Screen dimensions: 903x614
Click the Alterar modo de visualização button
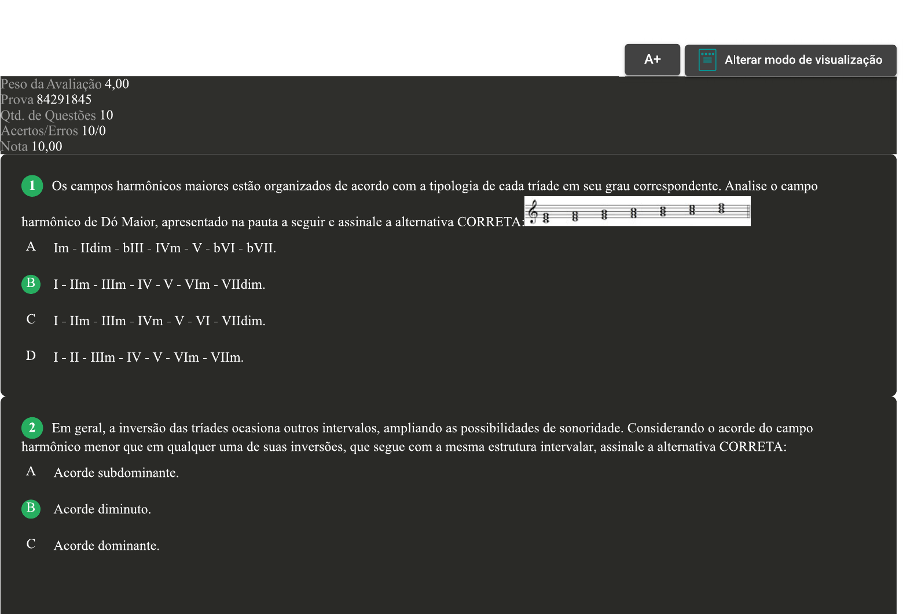click(x=790, y=60)
